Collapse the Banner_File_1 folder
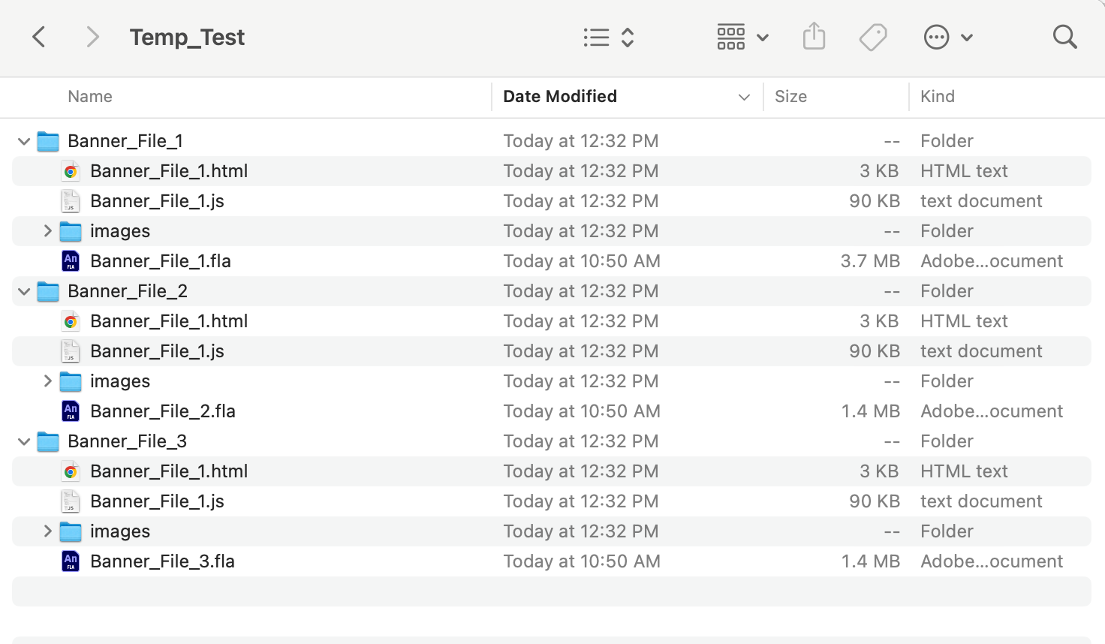The image size is (1105, 644). [x=24, y=141]
